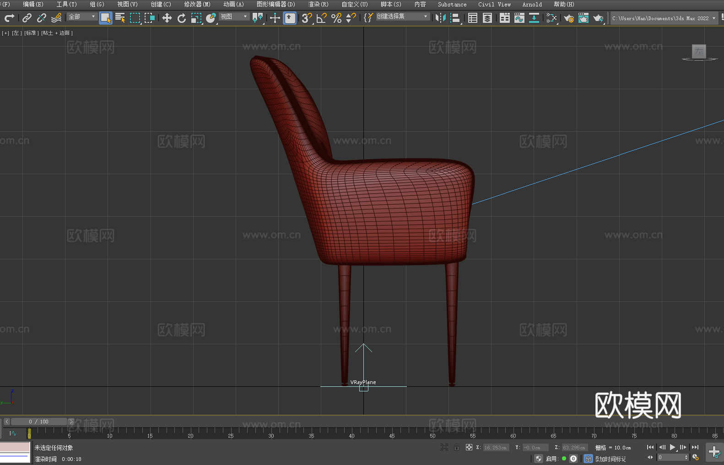The width and height of the screenshot is (724, 465).
Task: Open the 工具(T) menu
Action: [x=67, y=4]
